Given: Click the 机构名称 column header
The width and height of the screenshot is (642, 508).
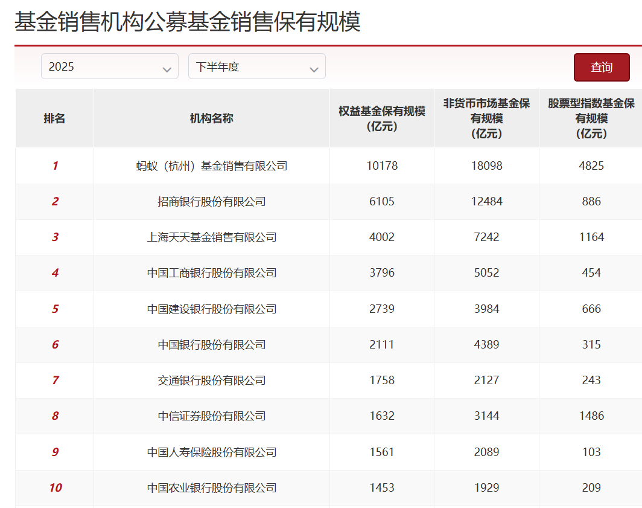Looking at the screenshot, I should 211,118.
